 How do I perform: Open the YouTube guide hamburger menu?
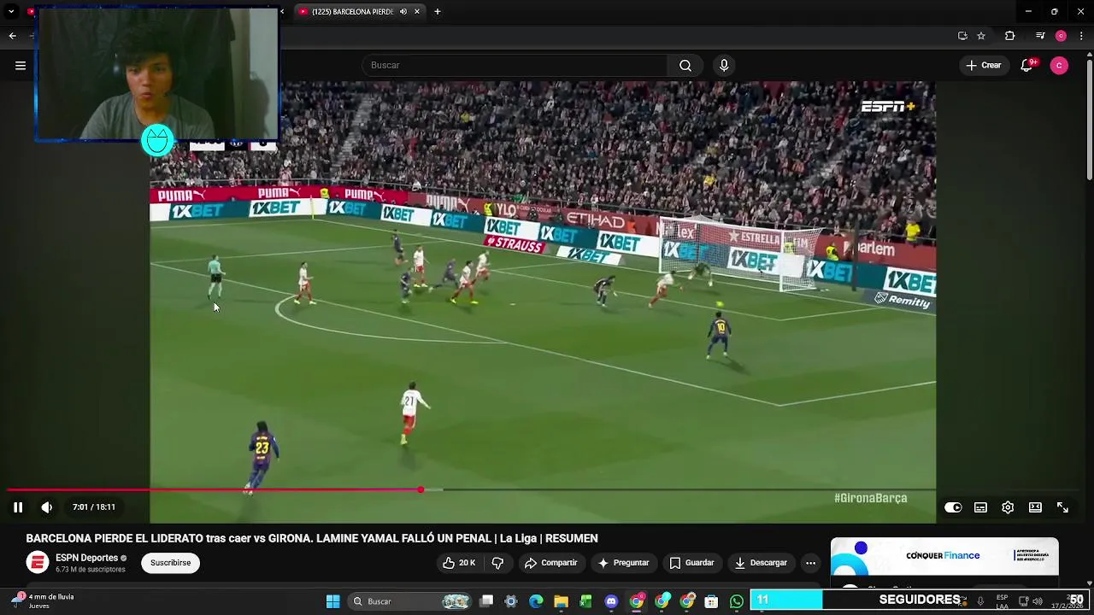pos(21,65)
